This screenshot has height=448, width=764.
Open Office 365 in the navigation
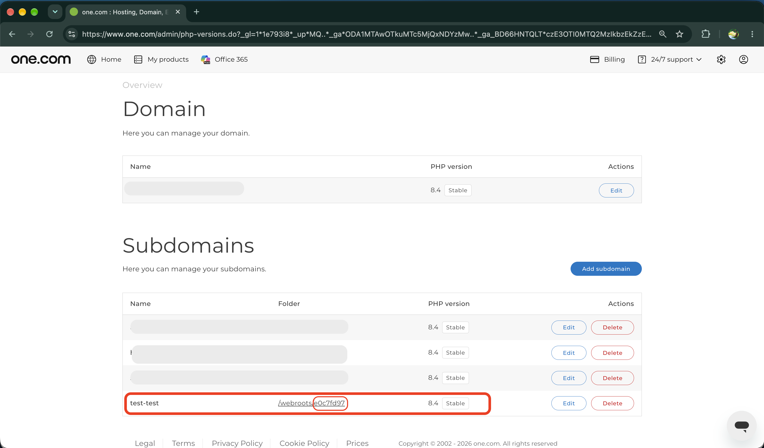click(224, 60)
